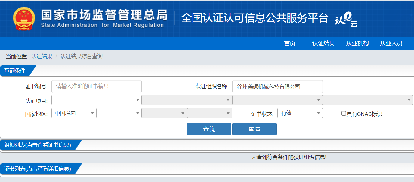Toggle the 具有CNAS标识 checkbox

click(344, 114)
